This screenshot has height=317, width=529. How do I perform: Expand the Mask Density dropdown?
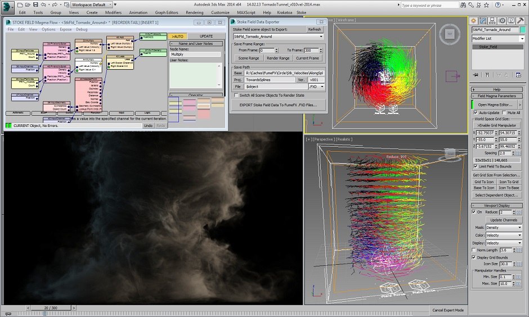(x=504, y=228)
